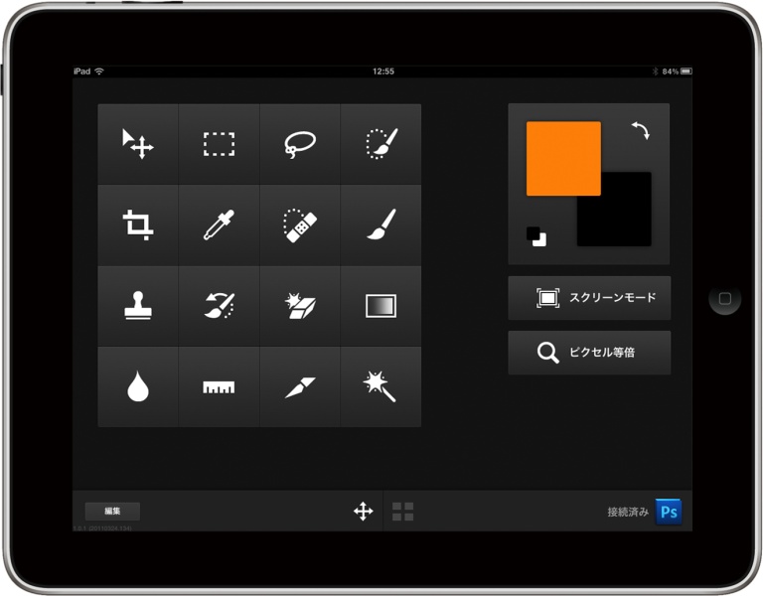The height and width of the screenshot is (596, 763).
Task: Switch to the grid view in bottom bar
Action: click(x=403, y=512)
